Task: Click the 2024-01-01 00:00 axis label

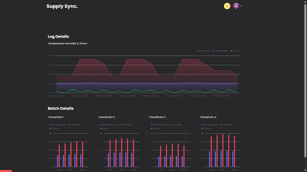Action: pos(56,96)
